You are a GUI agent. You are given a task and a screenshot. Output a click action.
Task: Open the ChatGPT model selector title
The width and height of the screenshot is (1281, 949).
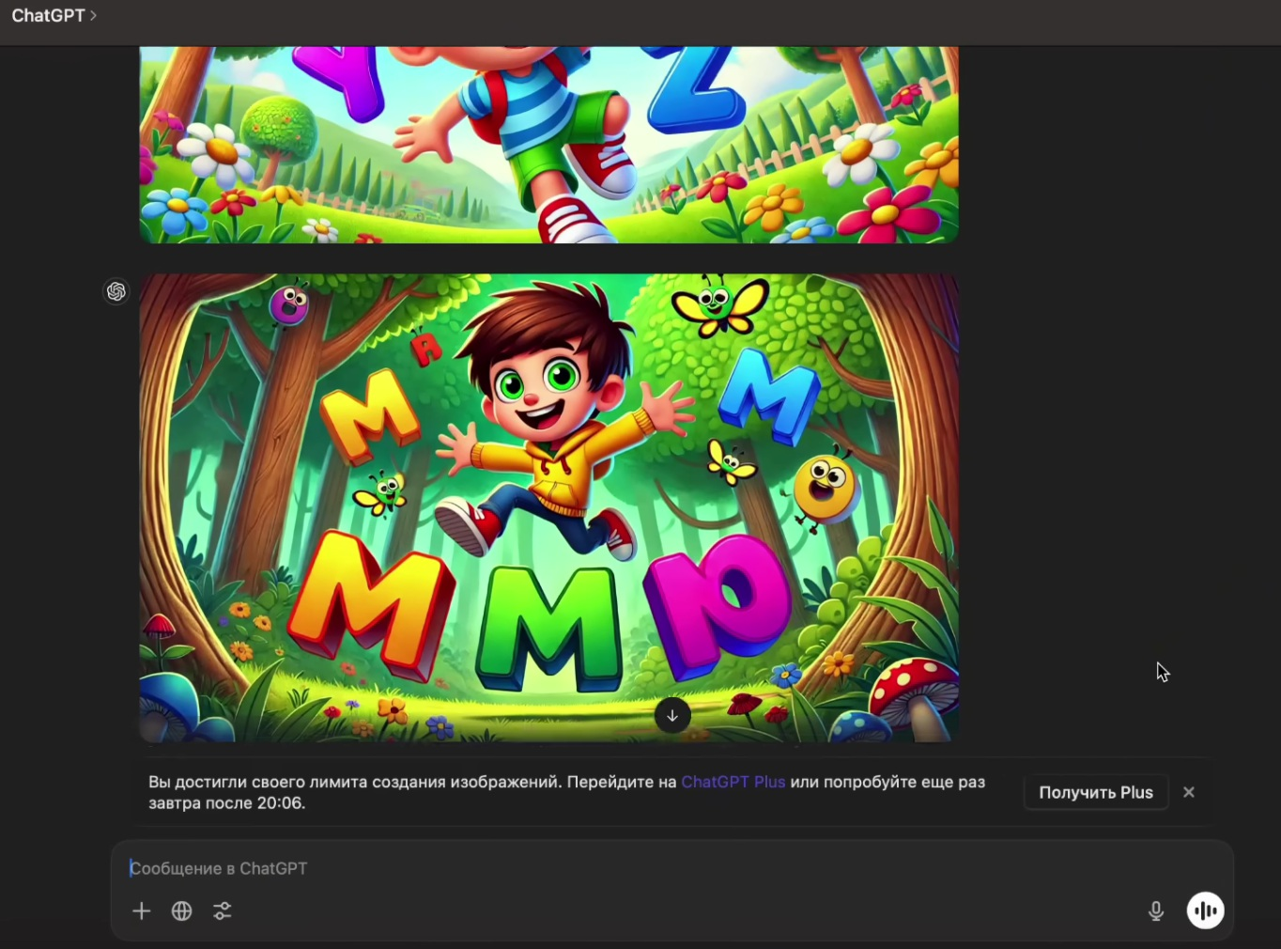click(x=48, y=16)
